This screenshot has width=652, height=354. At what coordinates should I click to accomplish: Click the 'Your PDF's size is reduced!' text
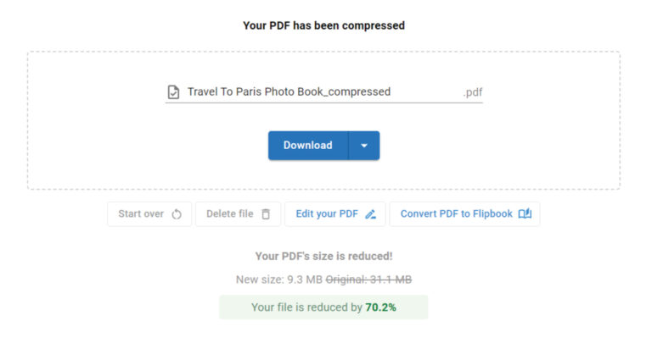click(x=323, y=256)
